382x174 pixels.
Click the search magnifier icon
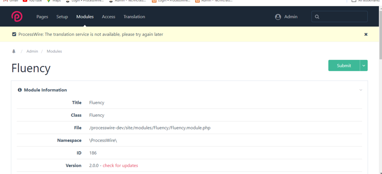tap(317, 17)
